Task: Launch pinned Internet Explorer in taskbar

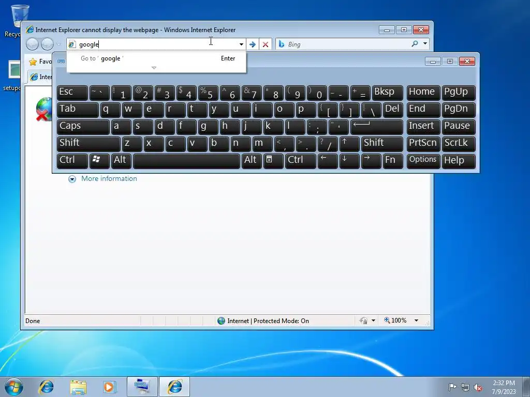Action: pyautogui.click(x=46, y=387)
